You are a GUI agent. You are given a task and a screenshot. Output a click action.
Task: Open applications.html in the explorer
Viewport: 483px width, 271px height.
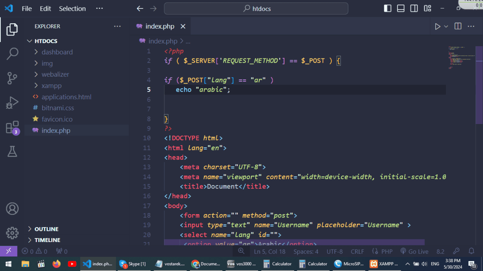point(76,97)
